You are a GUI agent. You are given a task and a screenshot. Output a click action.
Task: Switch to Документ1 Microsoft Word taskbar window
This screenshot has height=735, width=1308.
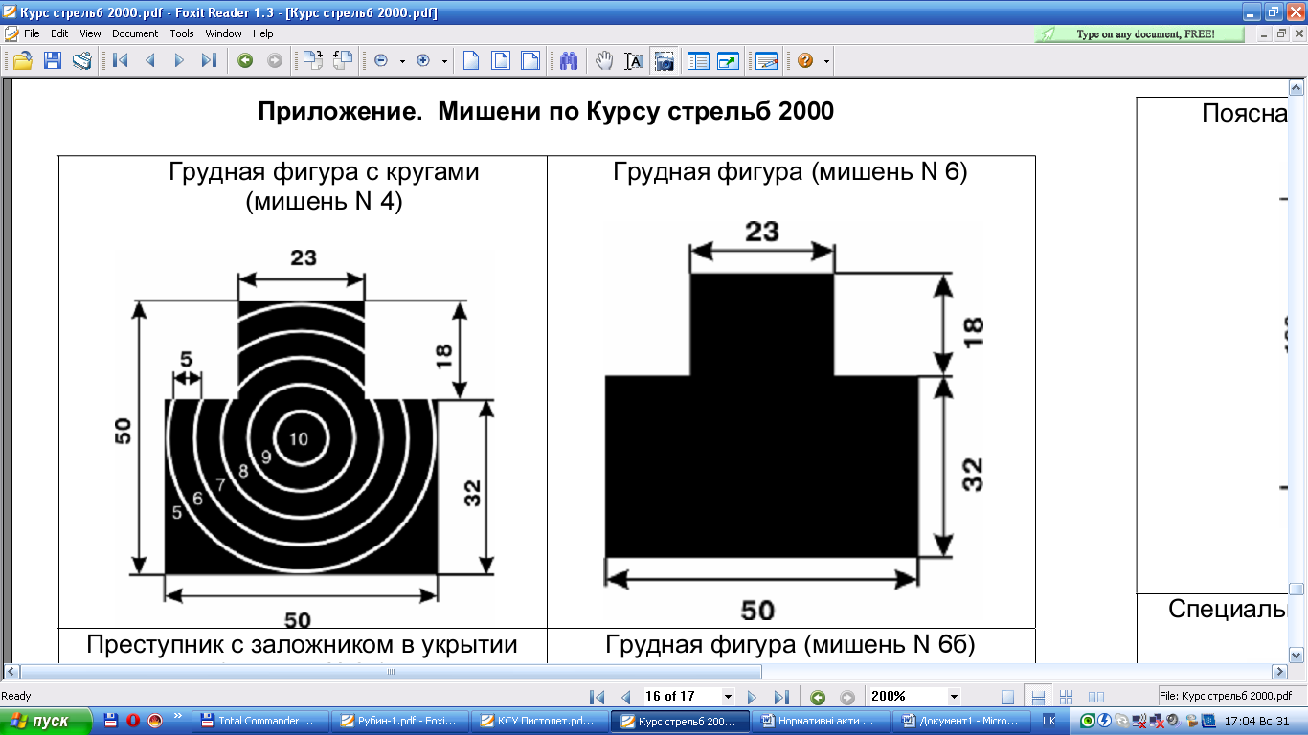pyautogui.click(x=963, y=721)
